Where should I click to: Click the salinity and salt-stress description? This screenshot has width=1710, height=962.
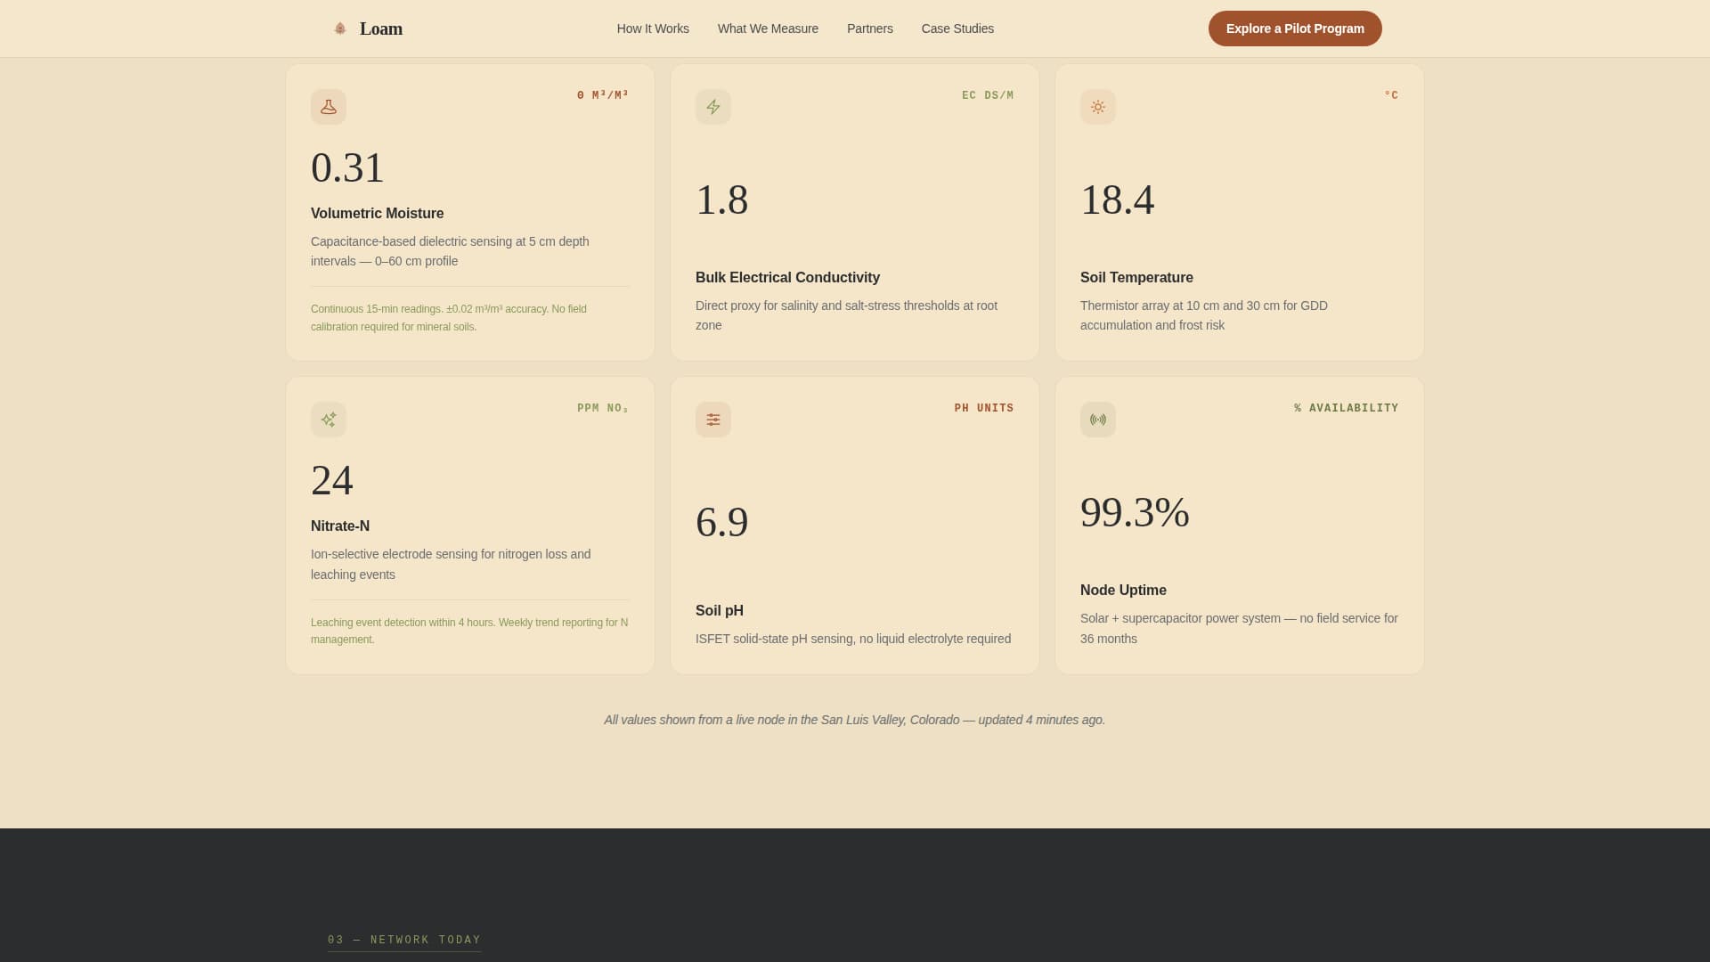[x=846, y=315]
